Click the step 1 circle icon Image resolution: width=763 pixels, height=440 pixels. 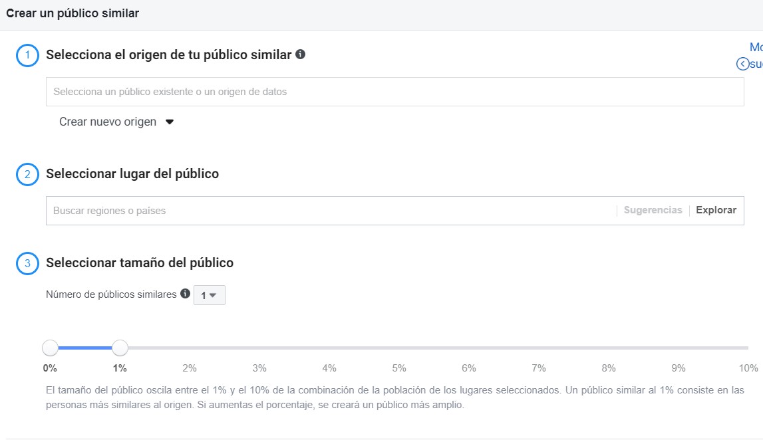pyautogui.click(x=27, y=55)
